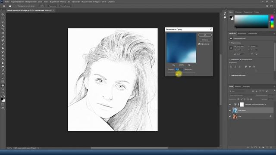Screen dimensions: 276x155
Task: Hide the bottom background layer eye
Action: coord(230,116)
